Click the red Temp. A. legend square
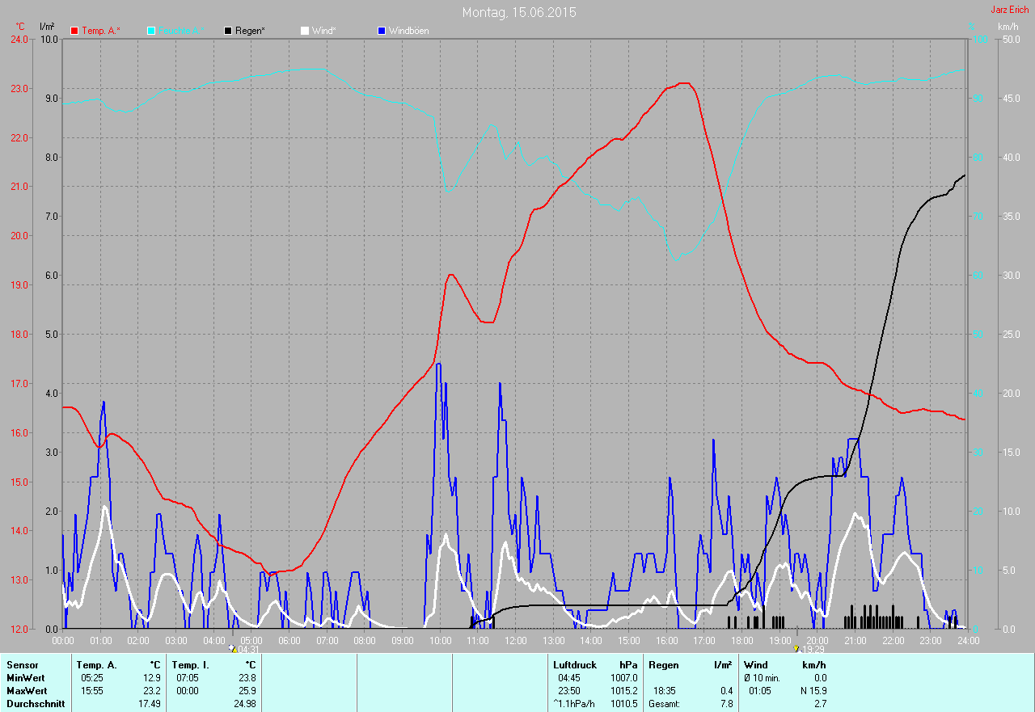Image resolution: width=1035 pixels, height=712 pixels. tap(75, 31)
